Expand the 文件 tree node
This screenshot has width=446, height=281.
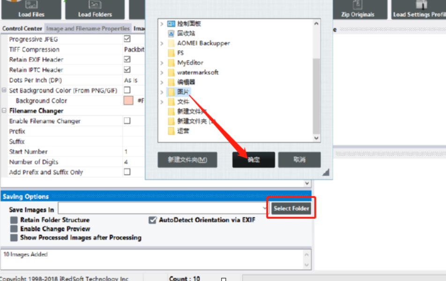click(162, 102)
